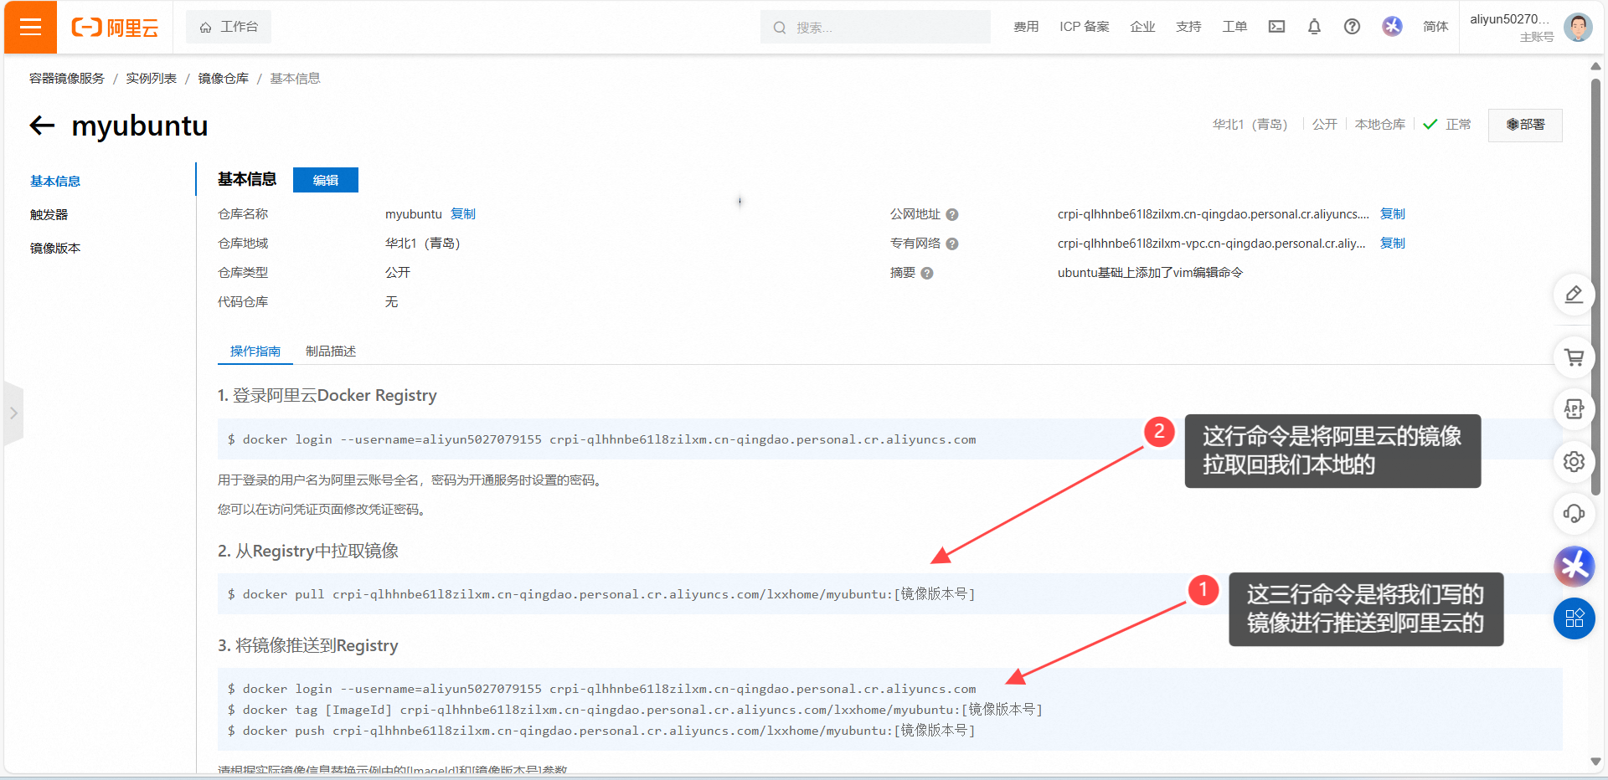Open the floating customer service headset icon
1608x780 pixels.
tap(1574, 513)
